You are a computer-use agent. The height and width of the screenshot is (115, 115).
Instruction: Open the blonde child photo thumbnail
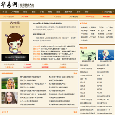tap(10, 83)
